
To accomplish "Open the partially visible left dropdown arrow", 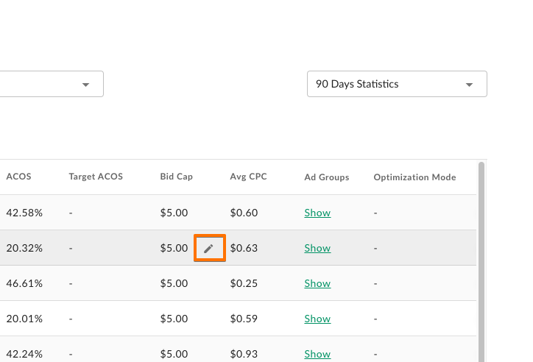I will (85, 85).
